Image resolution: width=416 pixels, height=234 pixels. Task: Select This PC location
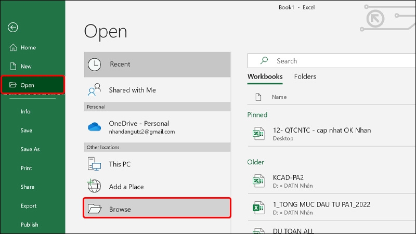click(x=158, y=164)
